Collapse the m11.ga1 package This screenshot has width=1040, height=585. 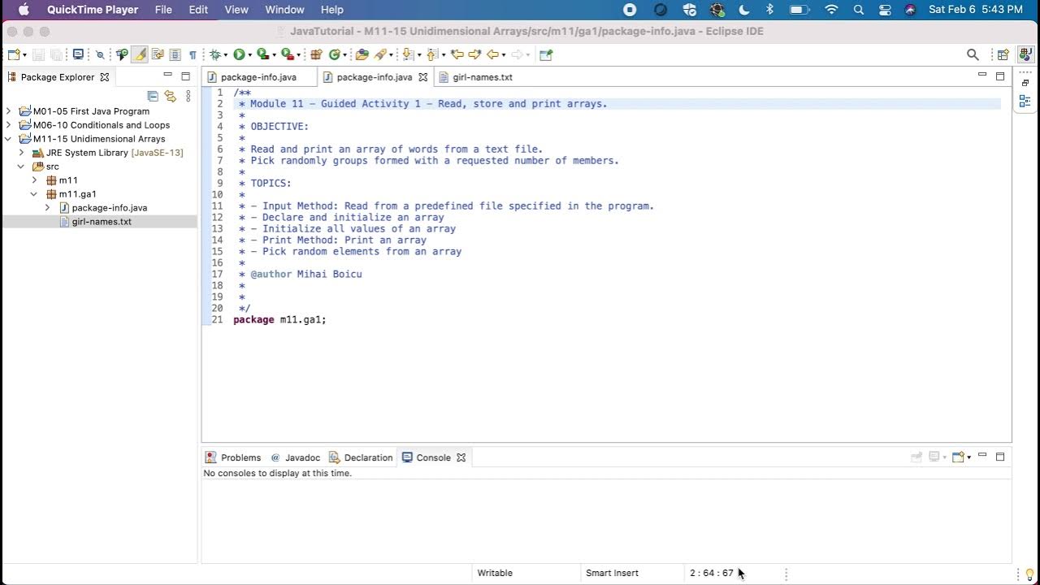point(34,194)
